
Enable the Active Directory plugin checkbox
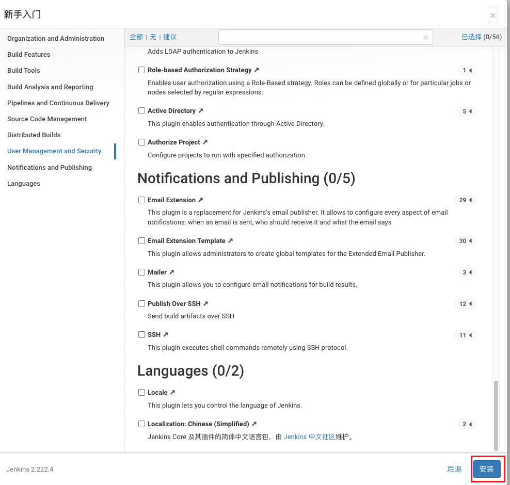click(141, 111)
